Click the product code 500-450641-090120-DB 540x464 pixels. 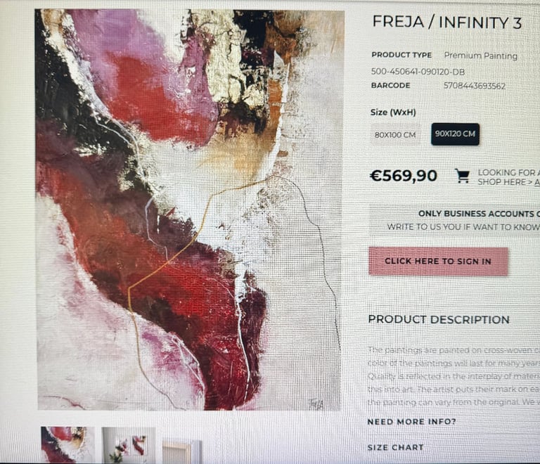[x=418, y=72]
